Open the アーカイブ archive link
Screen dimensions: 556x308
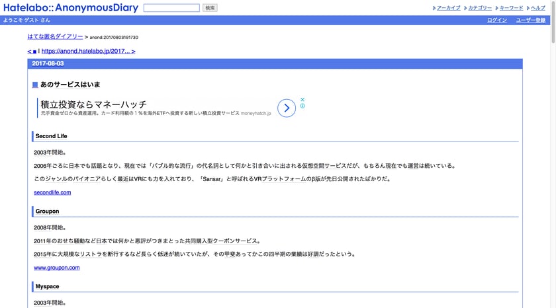pyautogui.click(x=449, y=8)
